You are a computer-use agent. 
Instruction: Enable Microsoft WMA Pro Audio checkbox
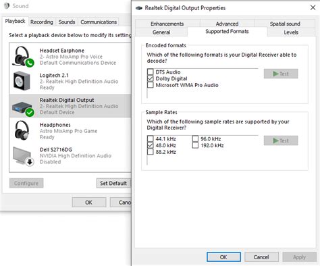[150, 85]
